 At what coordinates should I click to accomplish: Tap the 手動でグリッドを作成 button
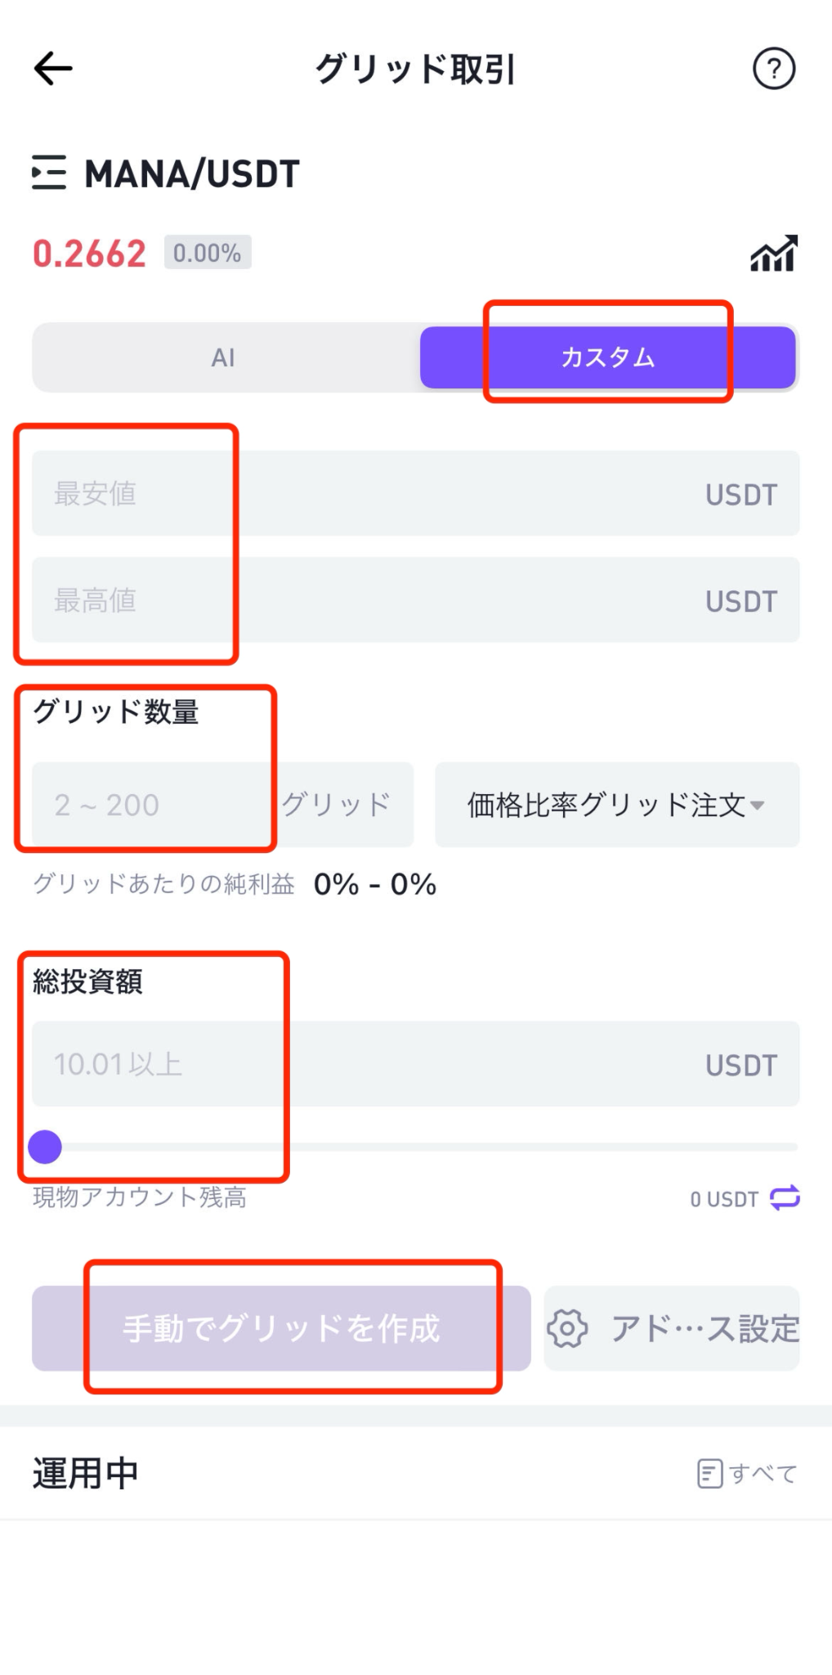coord(281,1328)
